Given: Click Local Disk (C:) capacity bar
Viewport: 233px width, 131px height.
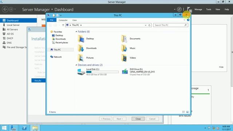Looking at the screenshot, I should click(x=102, y=72).
